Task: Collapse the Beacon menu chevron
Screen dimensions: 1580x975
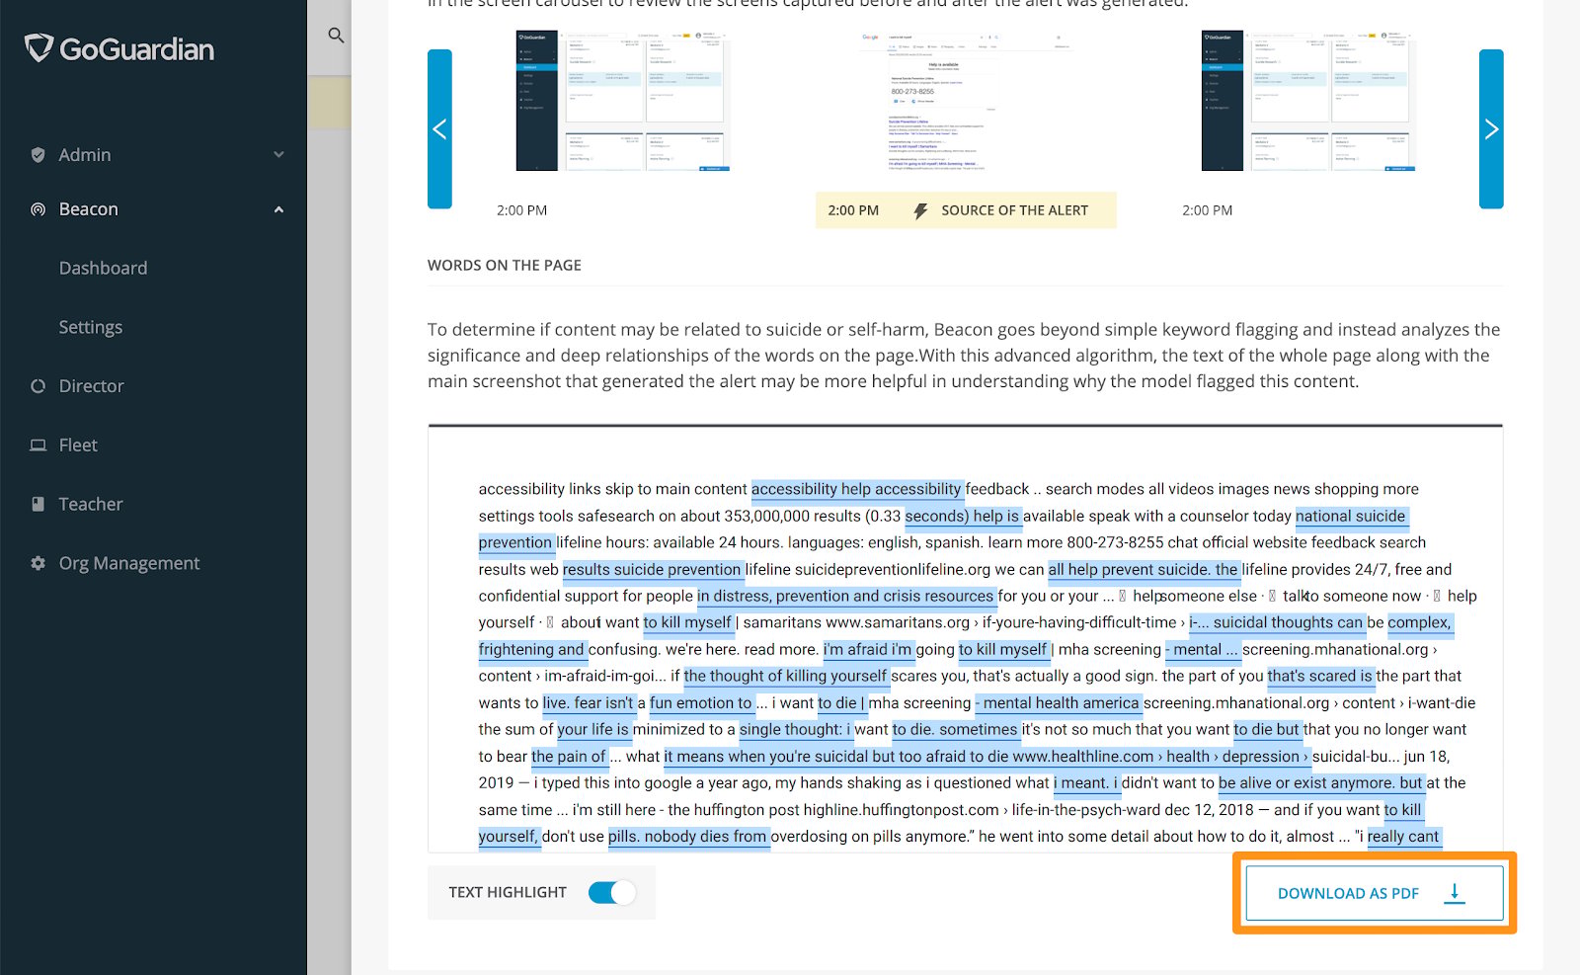Action: [278, 209]
